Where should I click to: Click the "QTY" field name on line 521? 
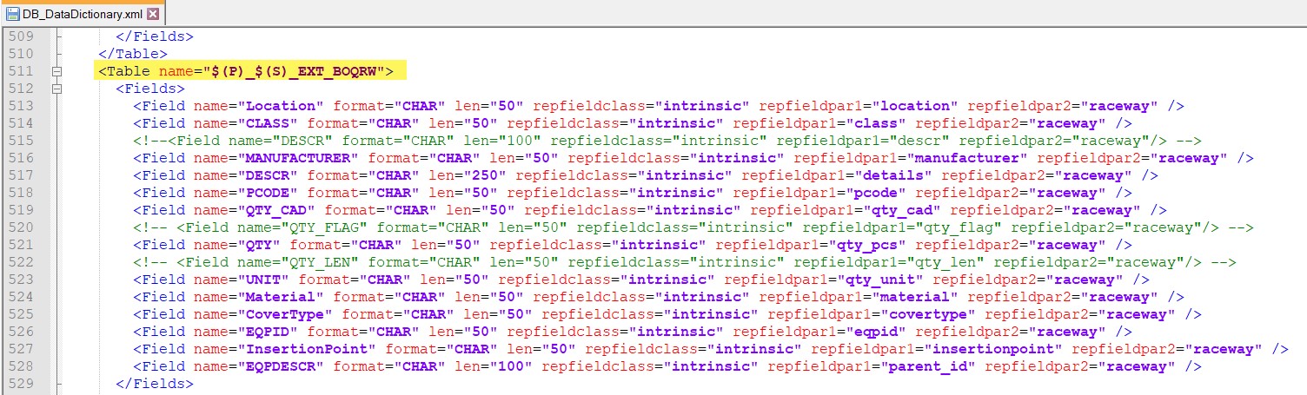click(x=260, y=245)
